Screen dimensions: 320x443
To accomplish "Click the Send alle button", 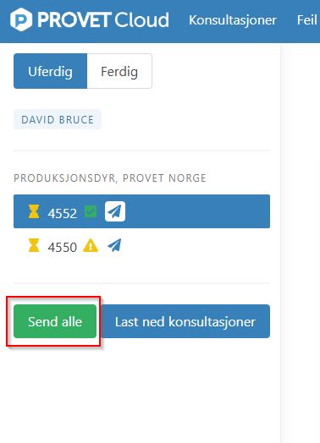I will (55, 321).
